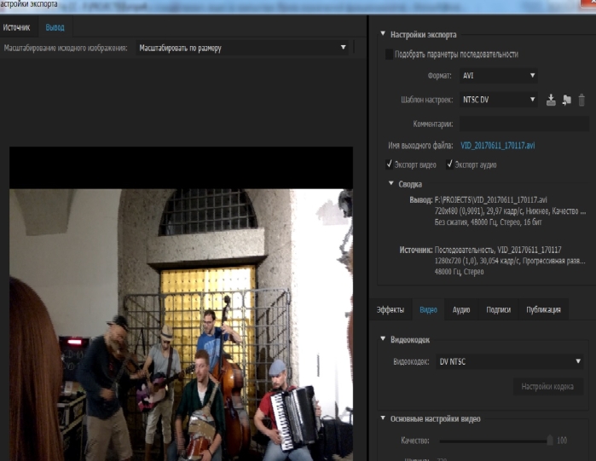Collapse the 'Настройки экспорта' section
The width and height of the screenshot is (596, 461).
click(383, 34)
